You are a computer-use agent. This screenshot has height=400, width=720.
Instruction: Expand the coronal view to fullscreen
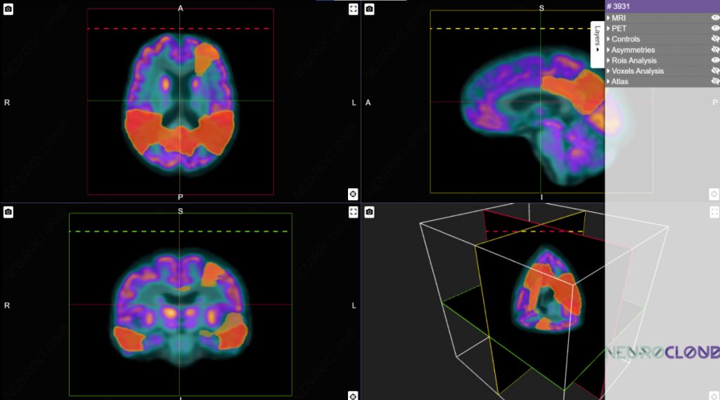click(x=353, y=212)
